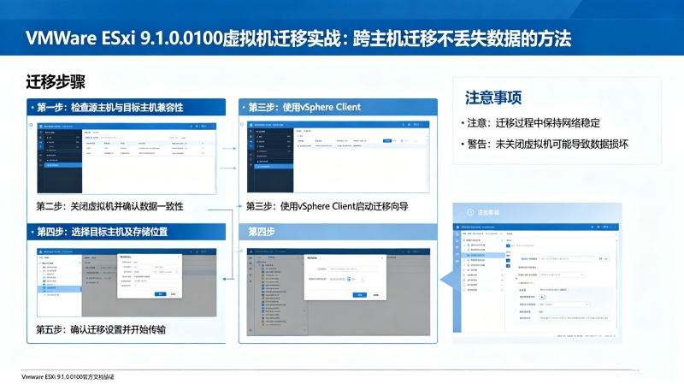This screenshot has width=684, height=384.
Task: Click the search icon in the vSphere Client screenshot header
Action: coord(403,124)
